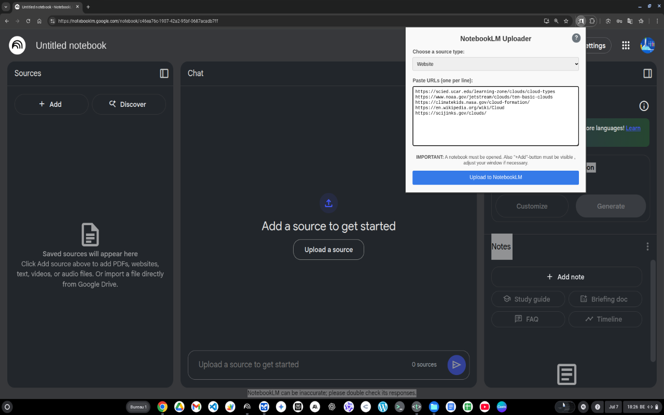Go to browser home page
The width and height of the screenshot is (664, 415).
pos(39,21)
